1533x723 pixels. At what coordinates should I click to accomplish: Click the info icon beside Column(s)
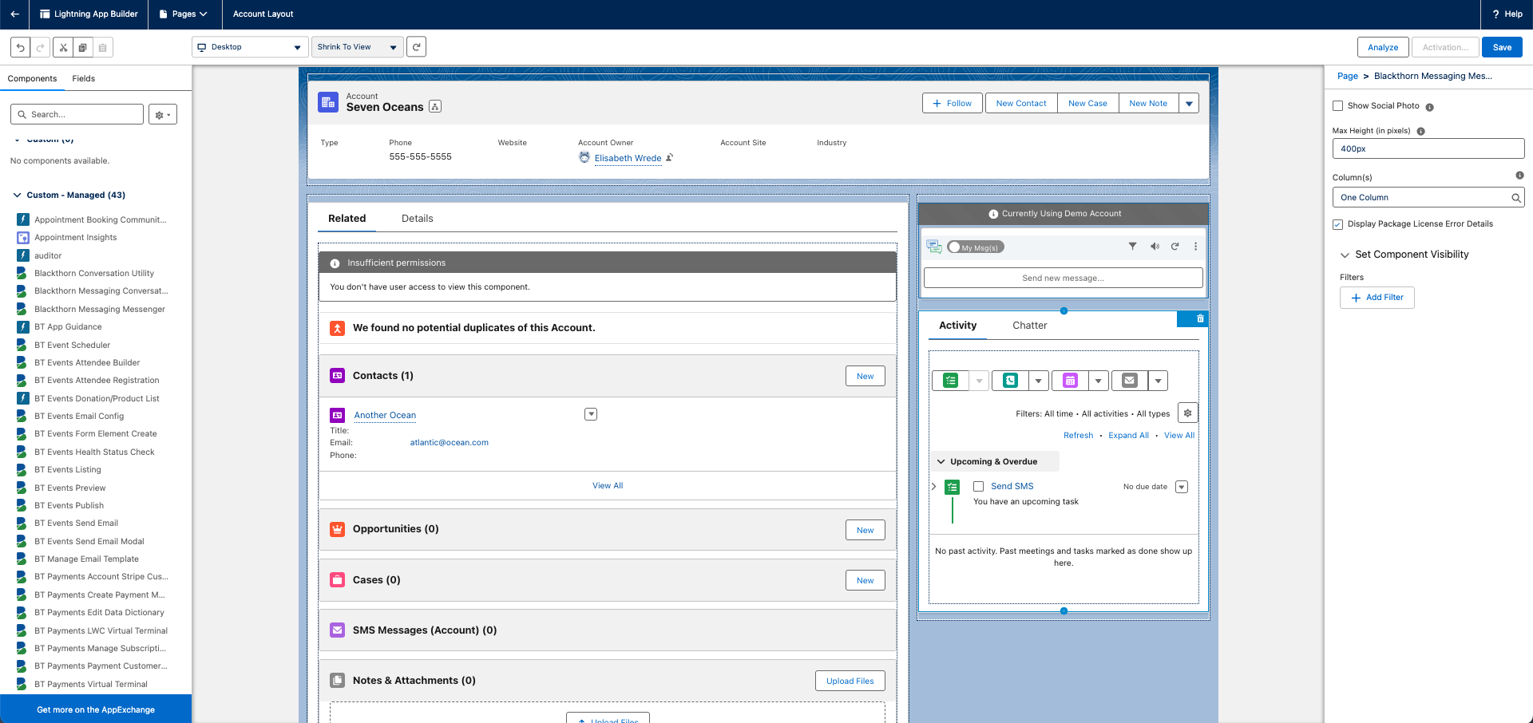pos(1519,176)
